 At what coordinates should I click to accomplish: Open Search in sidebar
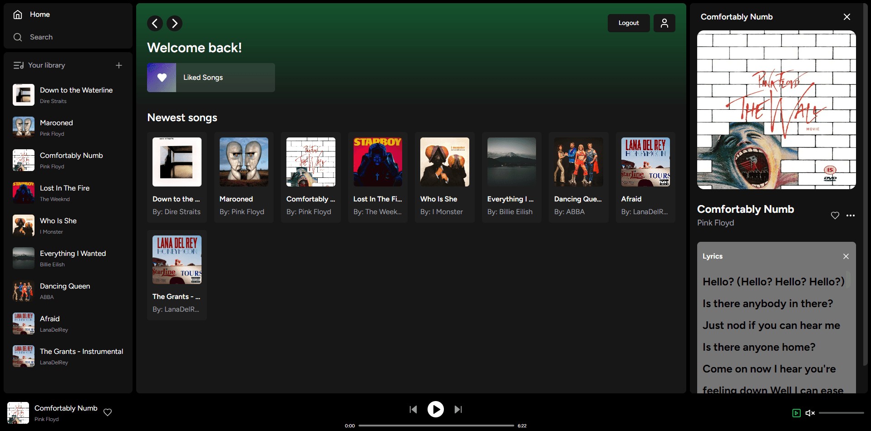click(x=41, y=37)
